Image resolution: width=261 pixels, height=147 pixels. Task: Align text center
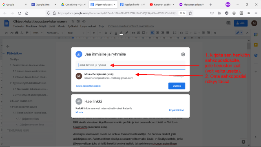[x=157, y=33]
